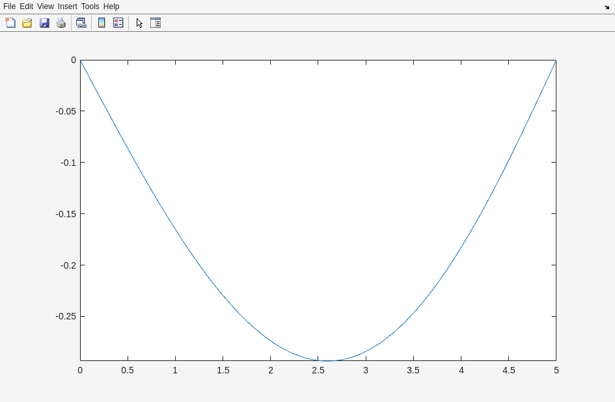Open the Property Inspector icon
Viewport: 615px width, 402px height.
pos(156,23)
